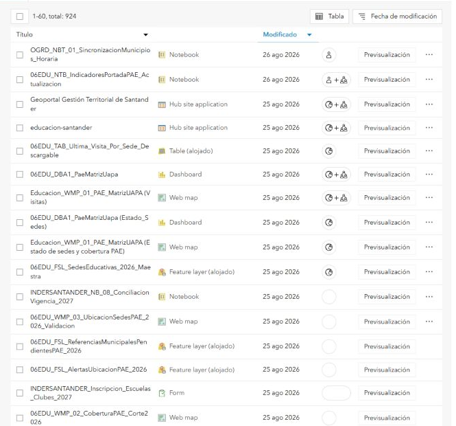Click the Feature layer icon for 06EDU_FSL_SedesEducativas_2026_Maestra
The height and width of the screenshot is (426, 456).
click(x=162, y=272)
